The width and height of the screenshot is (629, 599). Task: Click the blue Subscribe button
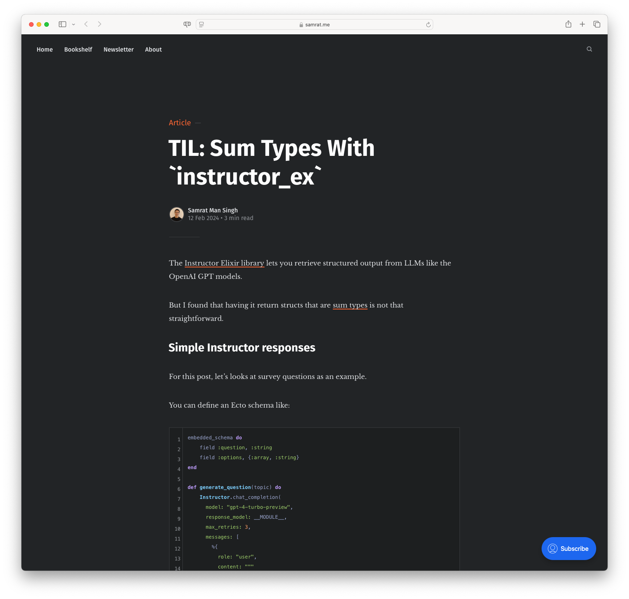pos(568,548)
